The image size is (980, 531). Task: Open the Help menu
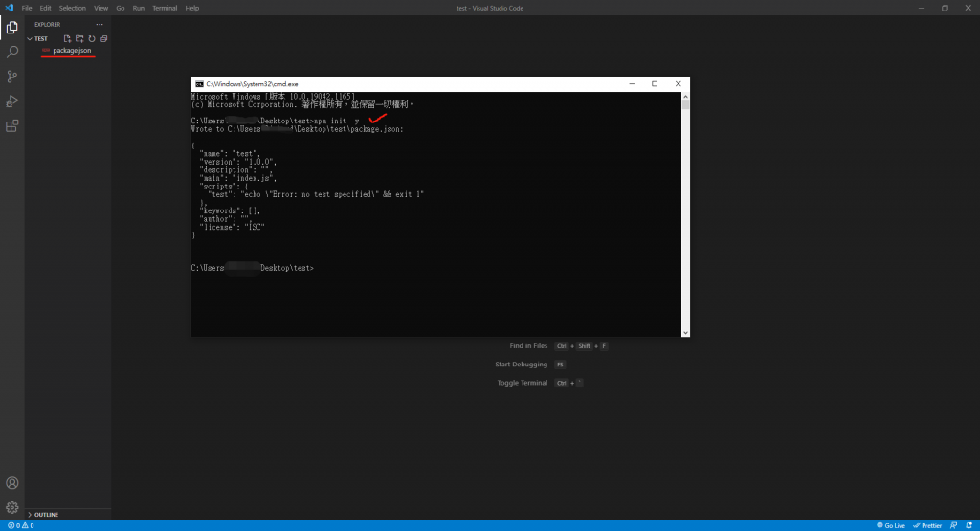191,8
